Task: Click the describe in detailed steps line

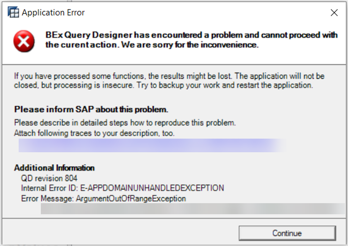Action: 125,122
